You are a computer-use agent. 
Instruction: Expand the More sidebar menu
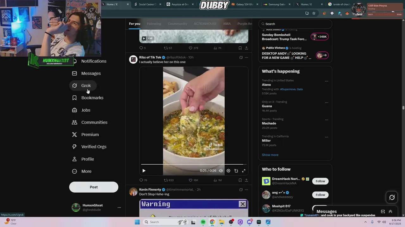tap(82, 171)
